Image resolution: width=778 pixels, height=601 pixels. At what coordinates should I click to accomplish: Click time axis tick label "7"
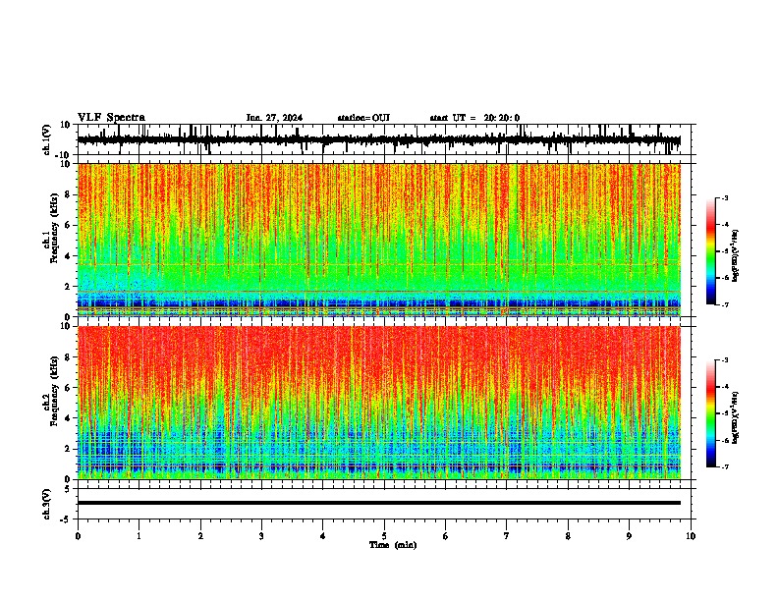(x=507, y=536)
